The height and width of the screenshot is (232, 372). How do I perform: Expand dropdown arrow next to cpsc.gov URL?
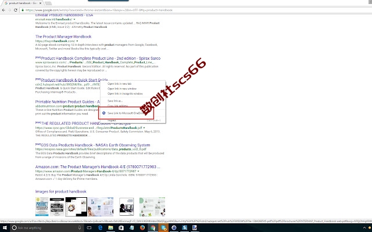tap(144, 128)
